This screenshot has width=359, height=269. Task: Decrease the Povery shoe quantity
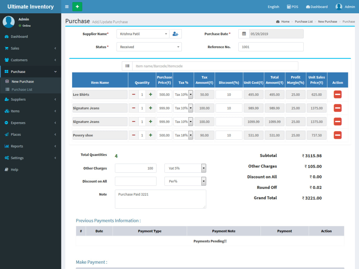click(134, 135)
